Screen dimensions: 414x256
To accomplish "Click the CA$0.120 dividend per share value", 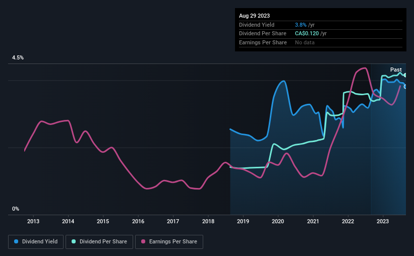I will [x=307, y=34].
